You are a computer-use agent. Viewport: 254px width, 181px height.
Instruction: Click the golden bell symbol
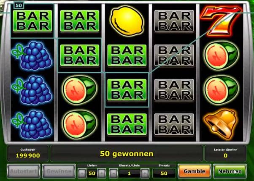[x=221, y=124]
